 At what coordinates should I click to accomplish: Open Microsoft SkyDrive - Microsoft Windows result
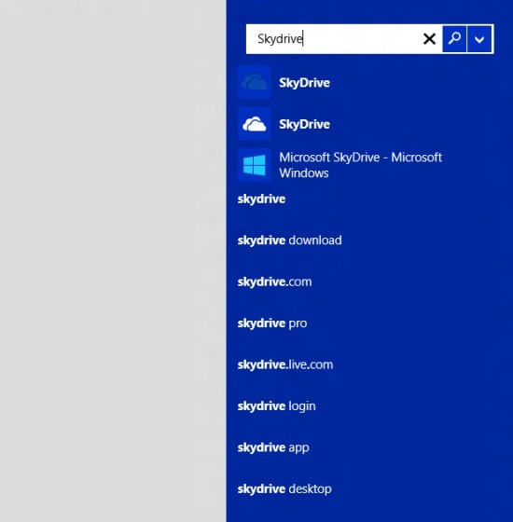click(x=360, y=165)
